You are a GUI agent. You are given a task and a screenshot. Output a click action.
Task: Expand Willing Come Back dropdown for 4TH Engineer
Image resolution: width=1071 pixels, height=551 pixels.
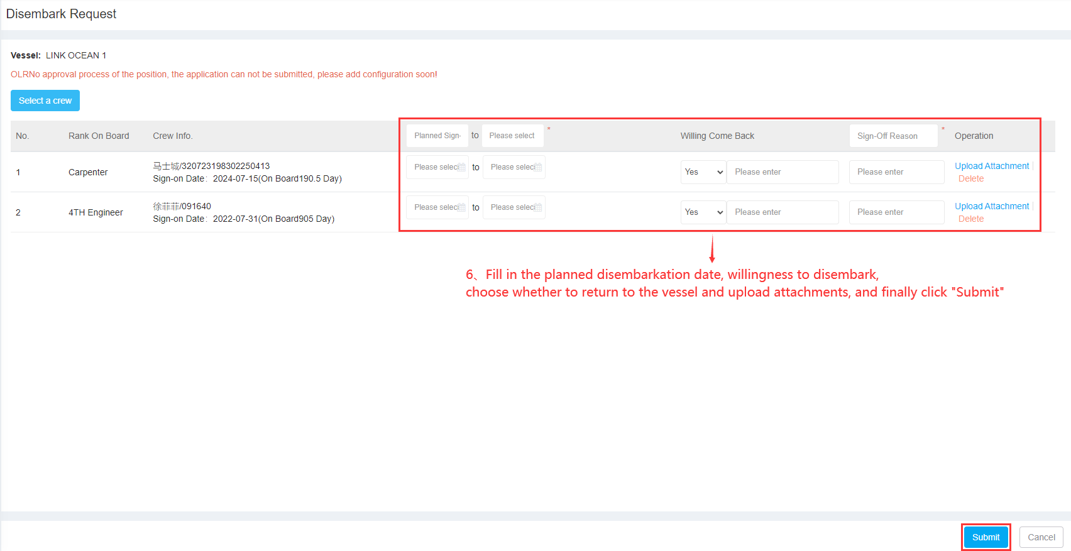[703, 212]
